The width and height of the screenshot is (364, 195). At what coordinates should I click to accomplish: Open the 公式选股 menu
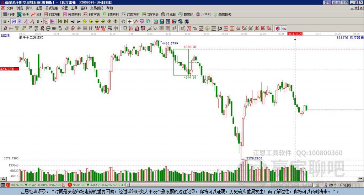tap(52, 8)
